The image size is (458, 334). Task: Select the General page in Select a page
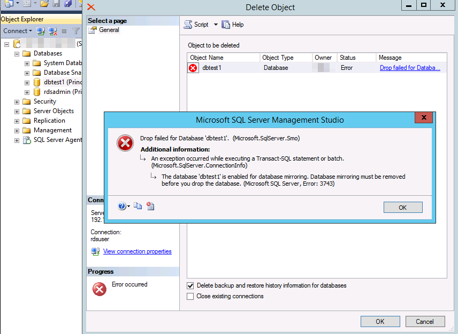point(109,30)
